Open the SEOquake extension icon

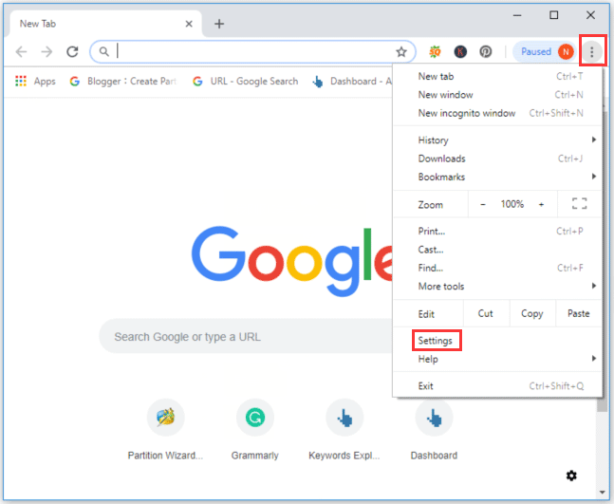[435, 51]
